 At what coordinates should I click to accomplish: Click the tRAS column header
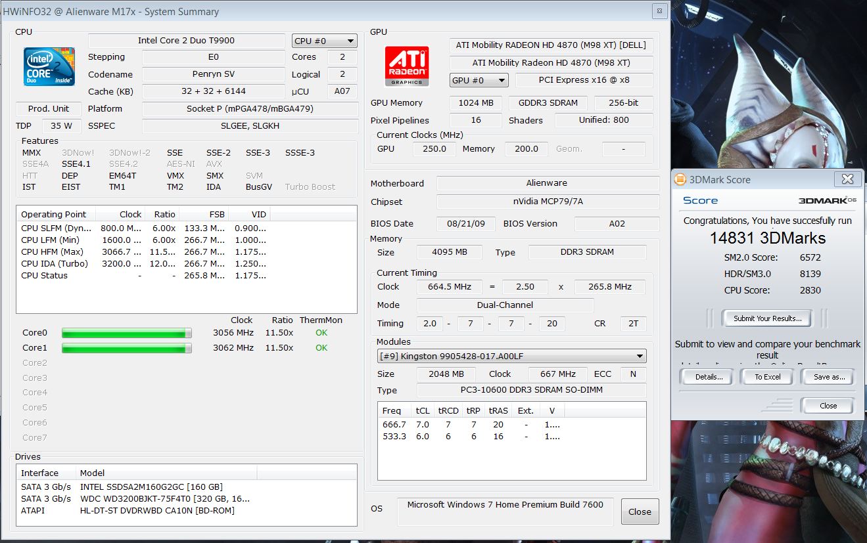click(x=498, y=411)
